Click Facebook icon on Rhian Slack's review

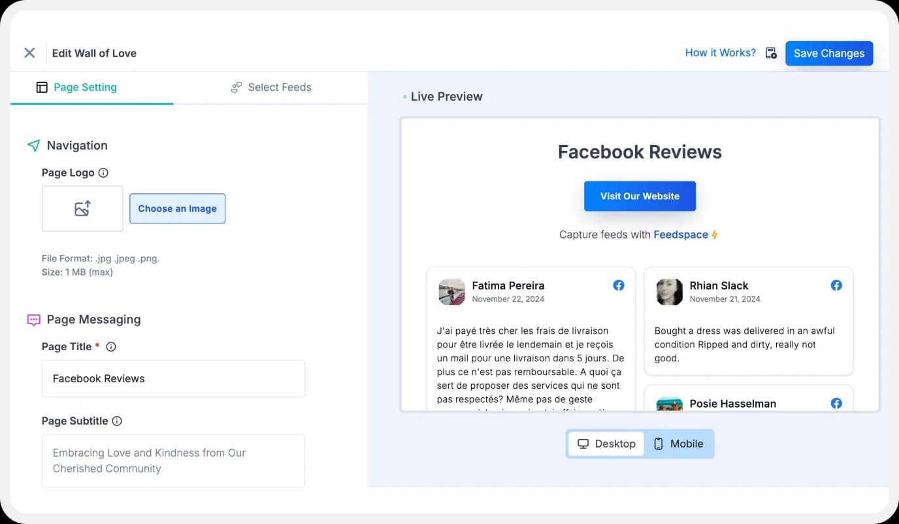point(836,286)
